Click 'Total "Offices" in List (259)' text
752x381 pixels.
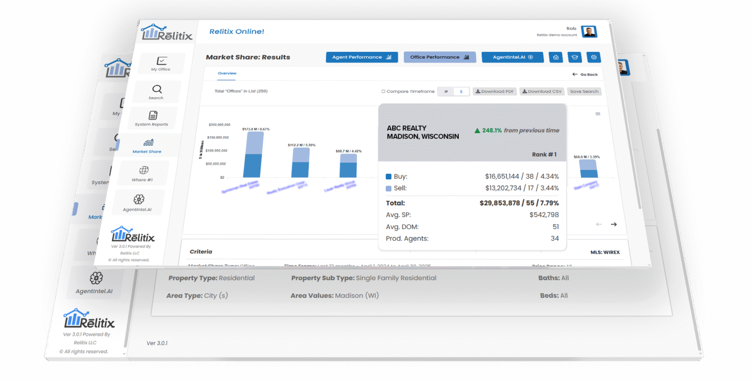(241, 91)
